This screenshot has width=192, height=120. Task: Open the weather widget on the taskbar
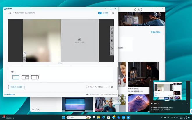(8, 117)
